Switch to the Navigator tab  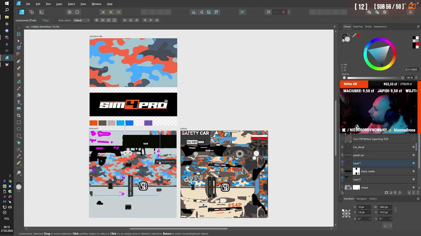pos(361,199)
